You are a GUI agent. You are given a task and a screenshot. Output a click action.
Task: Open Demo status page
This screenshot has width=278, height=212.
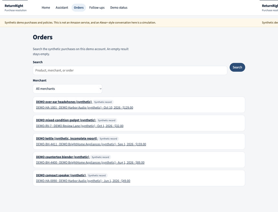tap(119, 8)
